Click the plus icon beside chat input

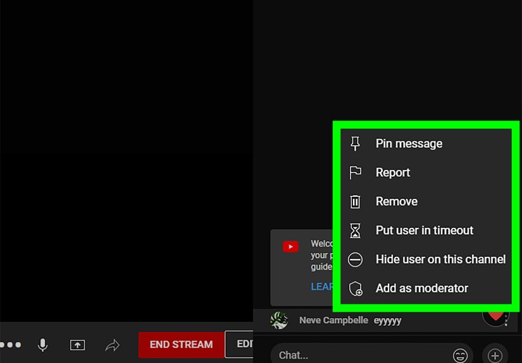(495, 355)
